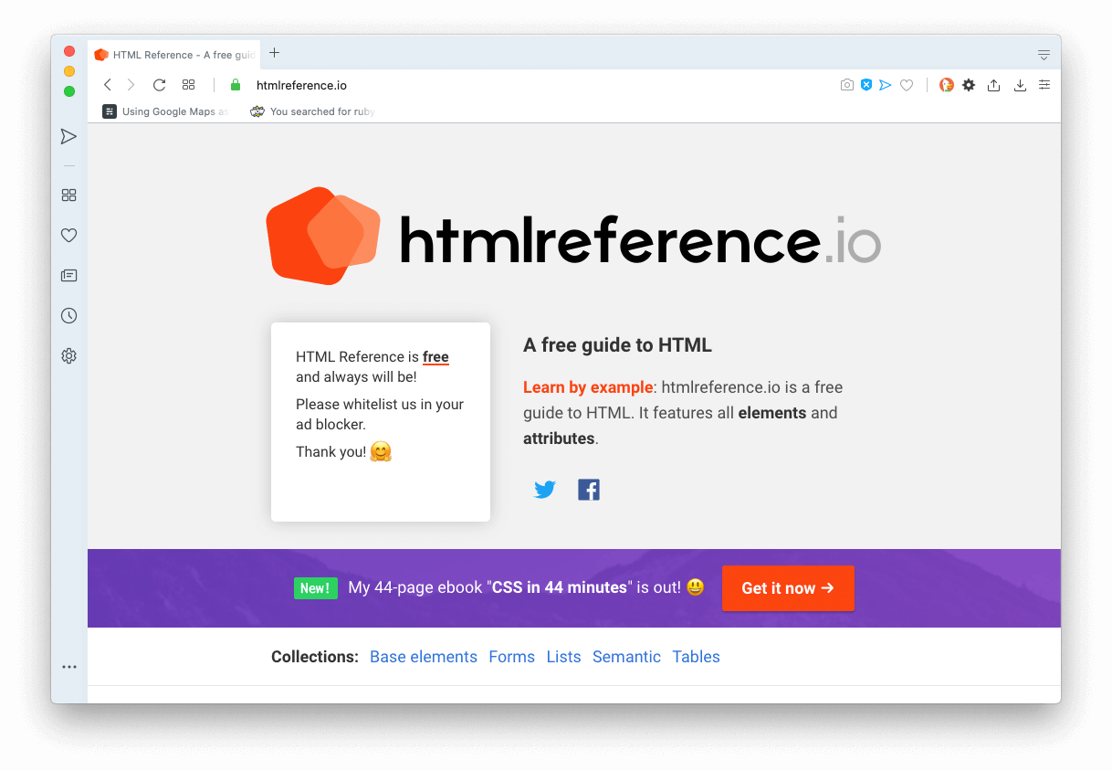
Task: Open the ellipsis menu at sidebar bottom
Action: point(68,666)
